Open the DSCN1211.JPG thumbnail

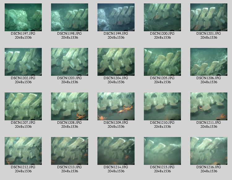pyautogui.click(x=209, y=106)
